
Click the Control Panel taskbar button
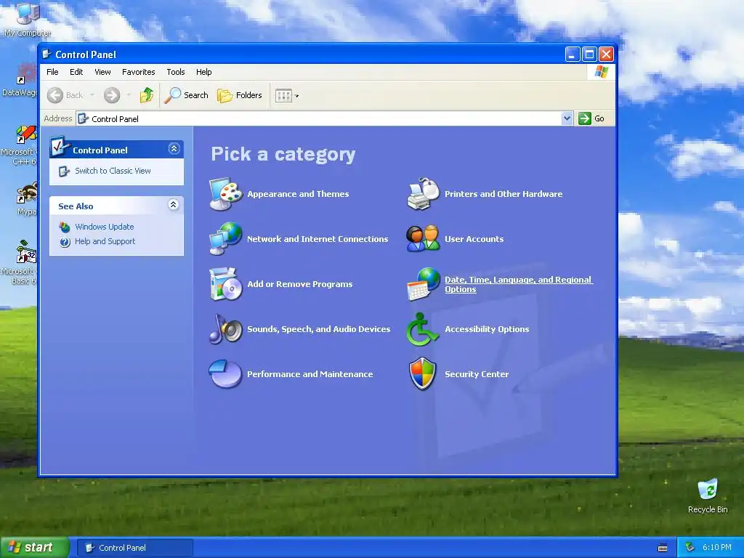click(134, 548)
